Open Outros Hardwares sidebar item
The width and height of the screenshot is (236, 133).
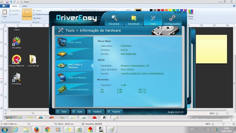coord(74,89)
